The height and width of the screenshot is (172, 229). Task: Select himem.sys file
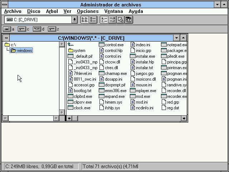tap(111, 102)
